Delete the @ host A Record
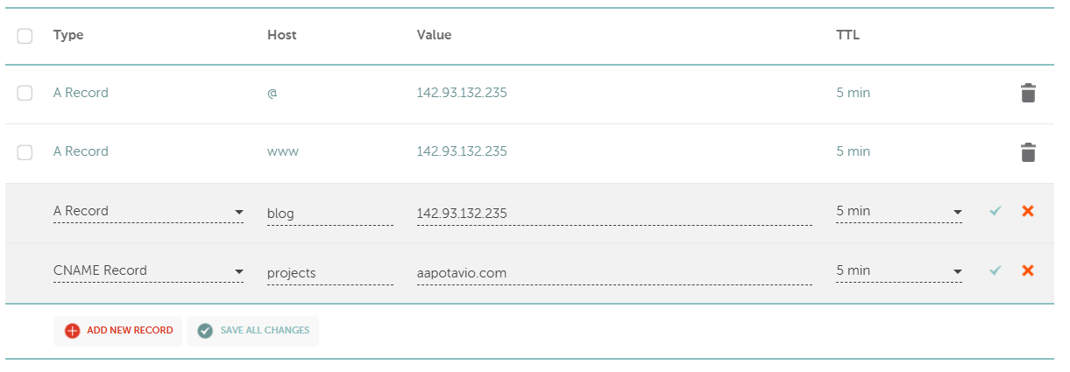This screenshot has height=372, width=1070. [1028, 94]
